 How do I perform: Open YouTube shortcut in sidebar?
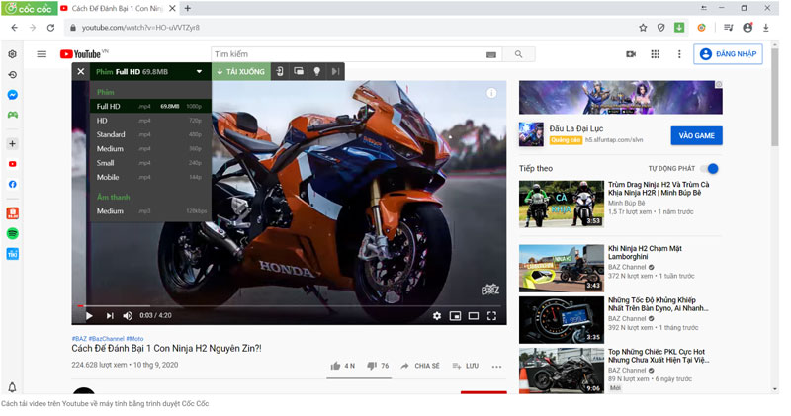click(x=13, y=164)
